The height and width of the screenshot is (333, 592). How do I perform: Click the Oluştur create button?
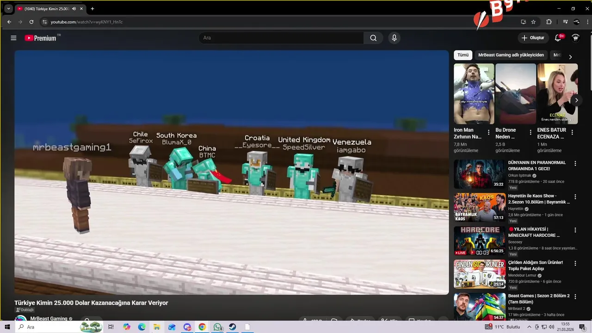coord(533,38)
